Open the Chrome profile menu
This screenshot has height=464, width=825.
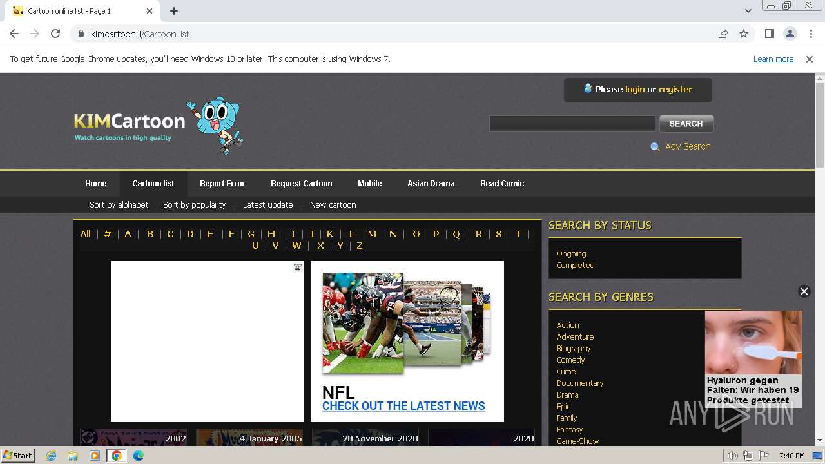pos(790,34)
